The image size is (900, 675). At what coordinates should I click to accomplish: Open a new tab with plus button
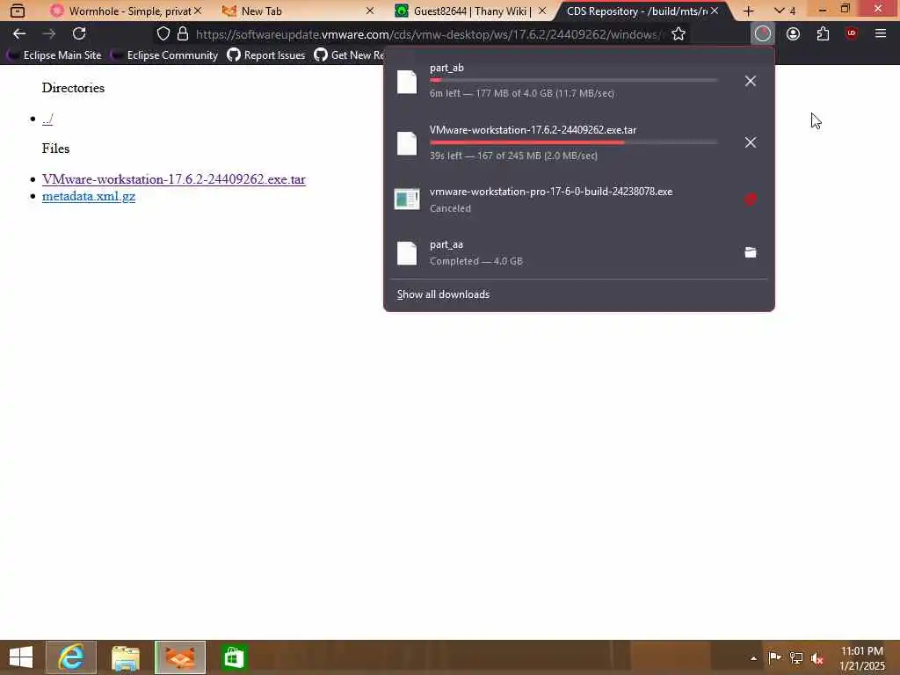click(x=748, y=11)
